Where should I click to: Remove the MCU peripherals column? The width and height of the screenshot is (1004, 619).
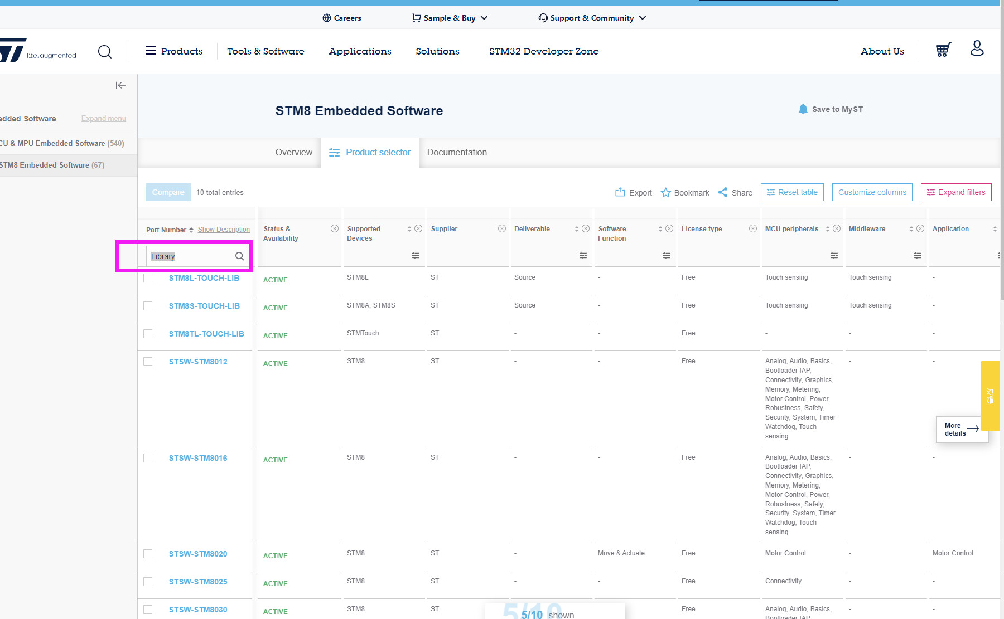click(837, 228)
